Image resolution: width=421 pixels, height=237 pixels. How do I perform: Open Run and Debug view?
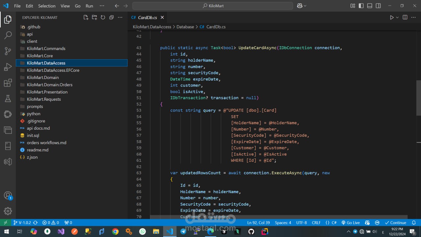(8, 67)
